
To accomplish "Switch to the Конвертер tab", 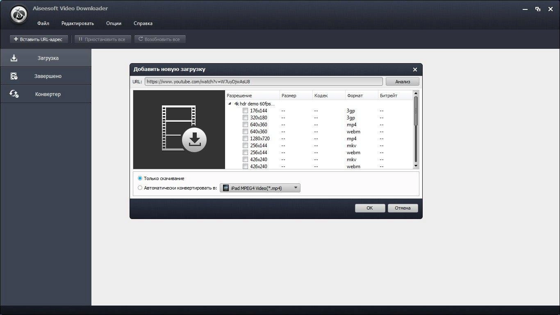I will (x=46, y=94).
